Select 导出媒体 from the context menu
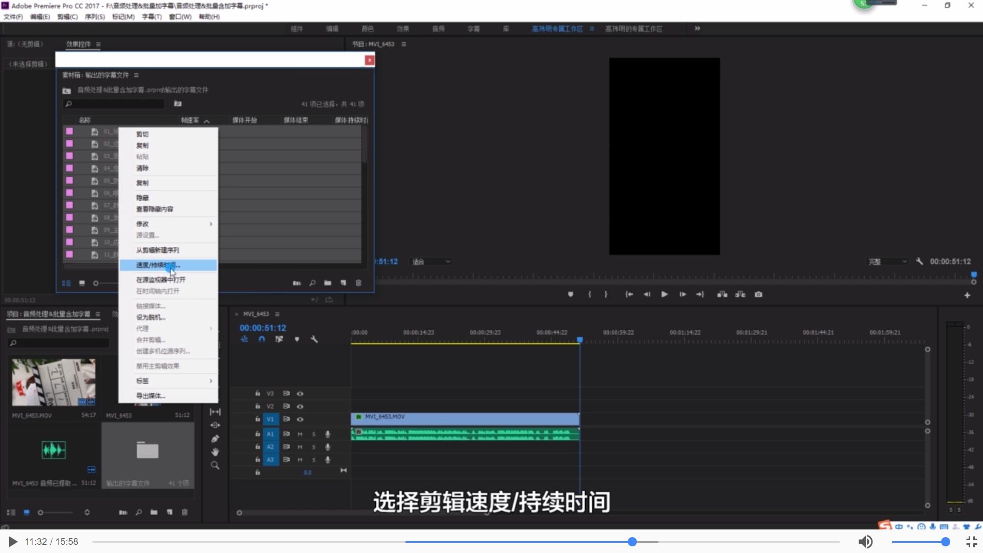Viewport: 983px width, 553px height. pos(151,395)
